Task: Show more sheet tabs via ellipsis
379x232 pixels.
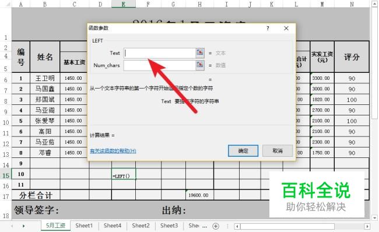Action: [x=205, y=226]
